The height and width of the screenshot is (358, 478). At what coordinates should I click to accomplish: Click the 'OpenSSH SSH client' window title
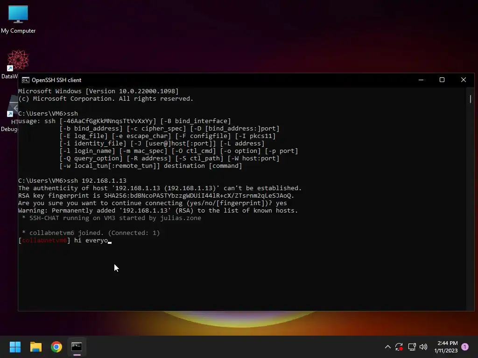56,80
